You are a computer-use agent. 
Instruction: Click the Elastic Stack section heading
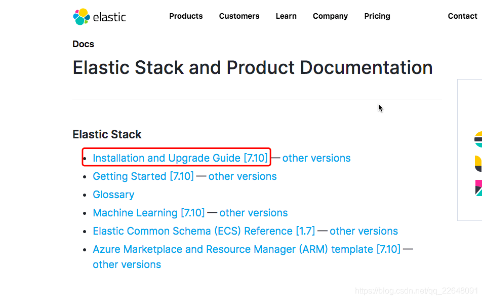click(x=107, y=134)
